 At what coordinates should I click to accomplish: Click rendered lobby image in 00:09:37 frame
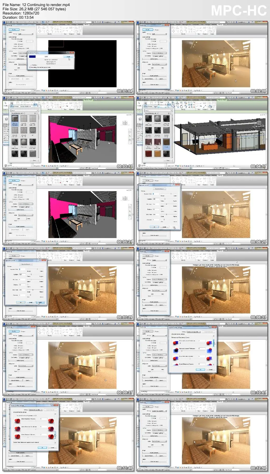coord(82,365)
